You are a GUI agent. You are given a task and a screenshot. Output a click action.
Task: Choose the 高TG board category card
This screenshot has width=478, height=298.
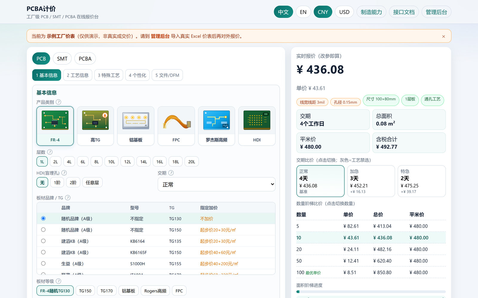pyautogui.click(x=95, y=126)
